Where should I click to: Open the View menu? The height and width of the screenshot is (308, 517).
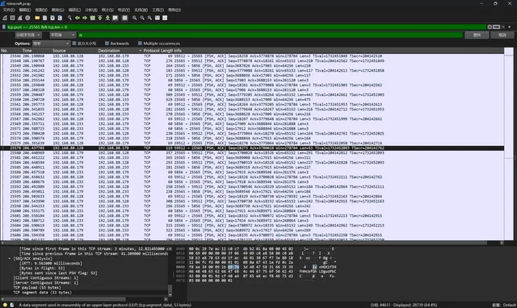point(41,10)
